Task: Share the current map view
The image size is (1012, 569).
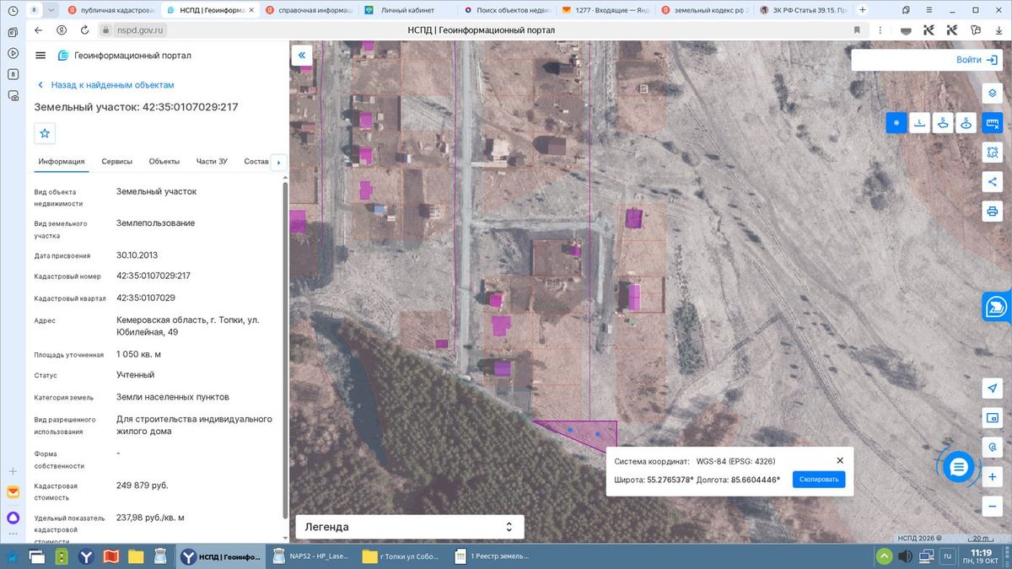Action: click(992, 181)
